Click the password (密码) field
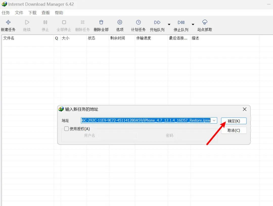The height and width of the screenshot is (206, 273). (x=195, y=136)
